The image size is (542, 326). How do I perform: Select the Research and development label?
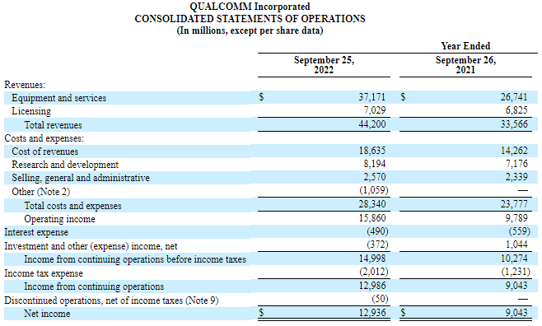click(x=65, y=165)
